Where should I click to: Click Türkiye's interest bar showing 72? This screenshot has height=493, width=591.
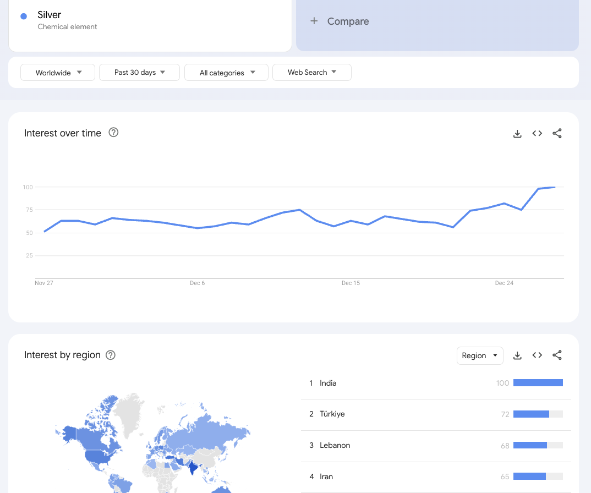pyautogui.click(x=538, y=414)
